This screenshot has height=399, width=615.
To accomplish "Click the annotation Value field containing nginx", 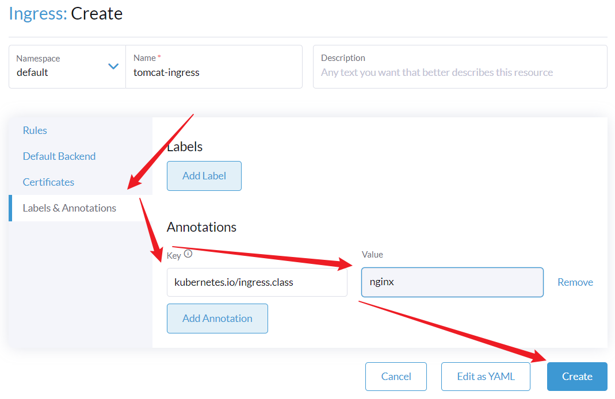I will 452,282.
